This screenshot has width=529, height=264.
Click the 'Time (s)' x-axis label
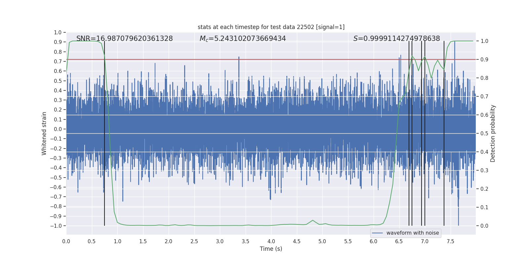271,249
